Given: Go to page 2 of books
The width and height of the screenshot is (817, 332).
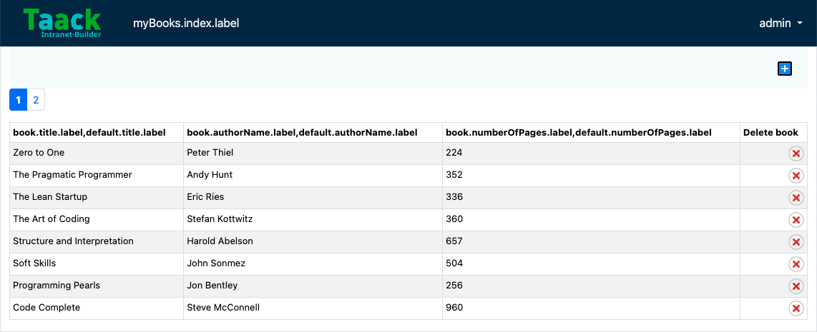Looking at the screenshot, I should pyautogui.click(x=36, y=100).
